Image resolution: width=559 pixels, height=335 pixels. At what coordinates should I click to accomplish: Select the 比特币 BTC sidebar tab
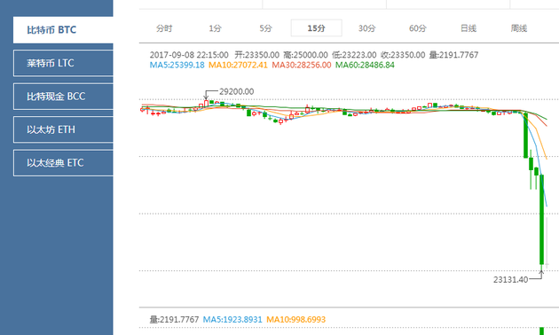(x=63, y=30)
